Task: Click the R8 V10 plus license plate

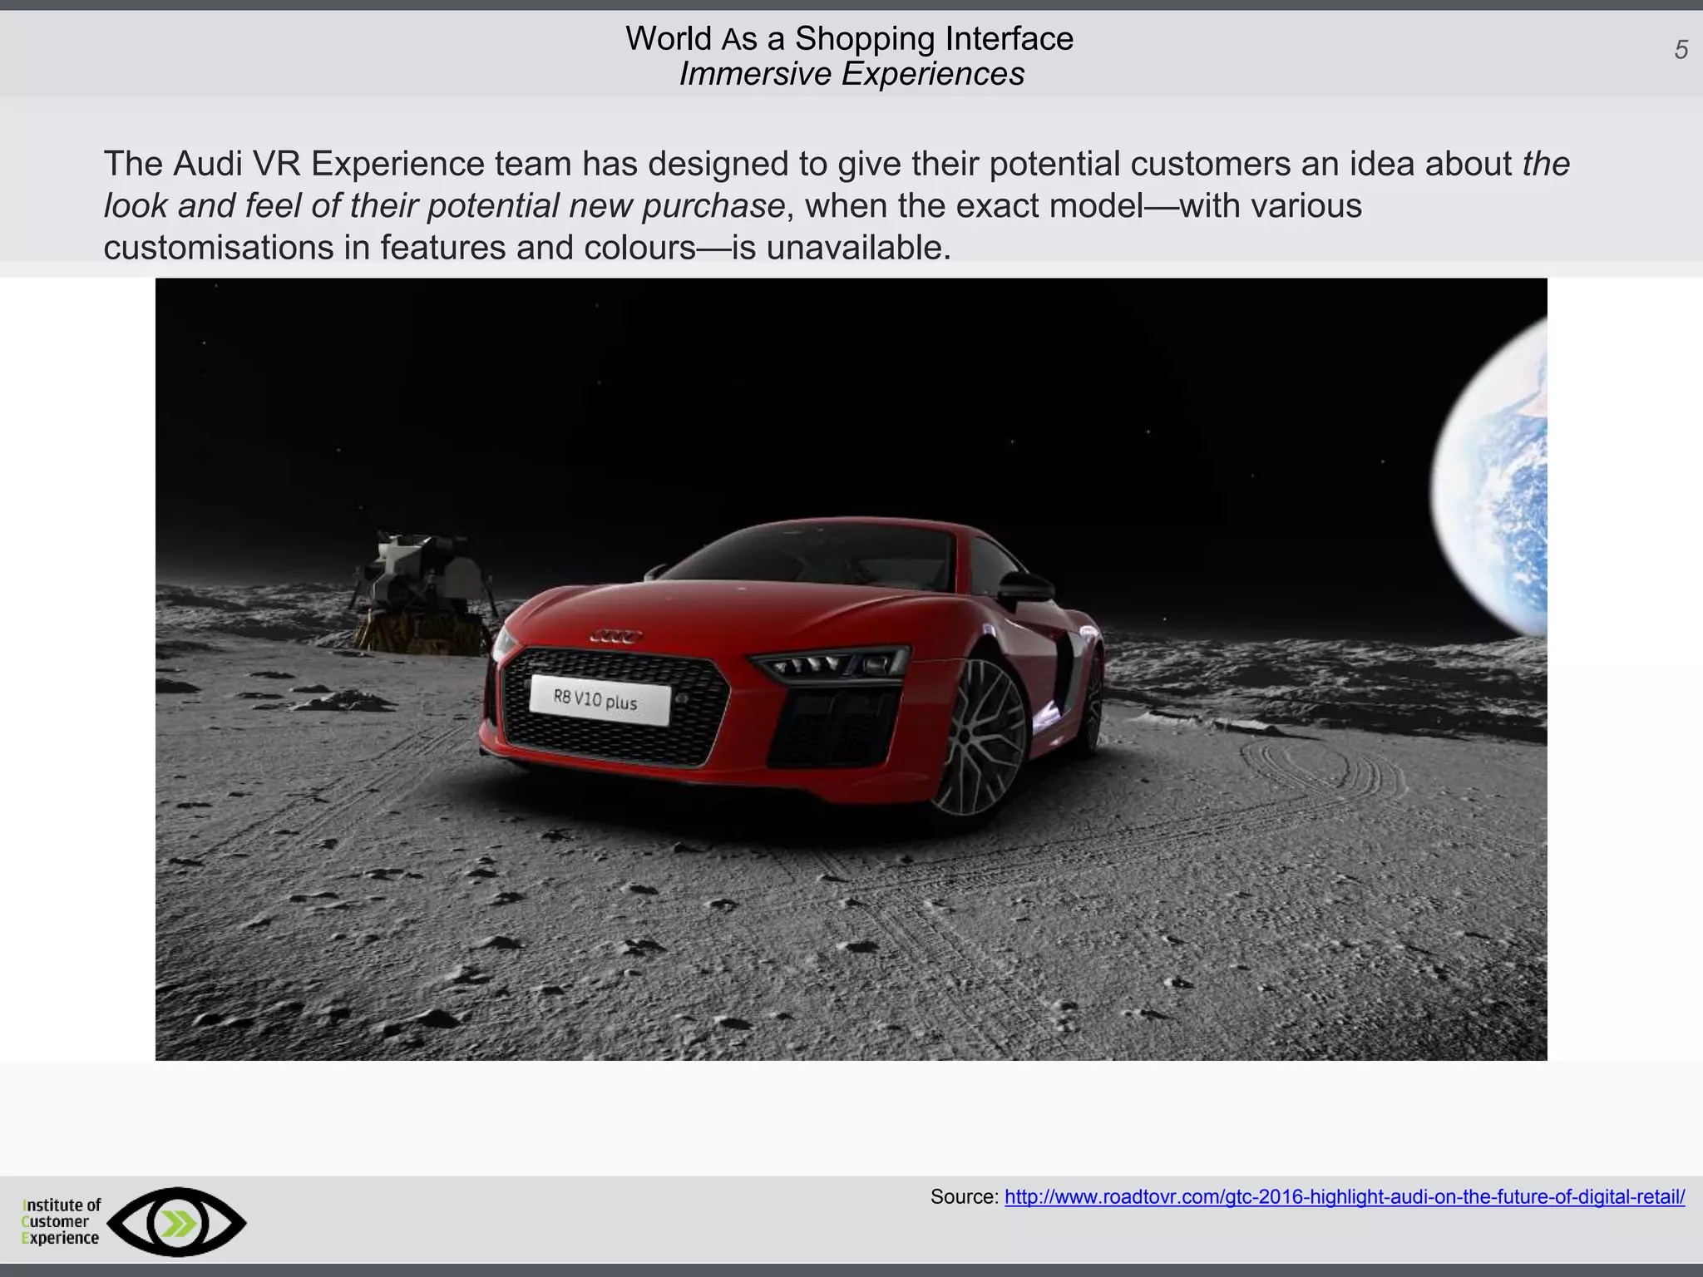Action: [600, 700]
